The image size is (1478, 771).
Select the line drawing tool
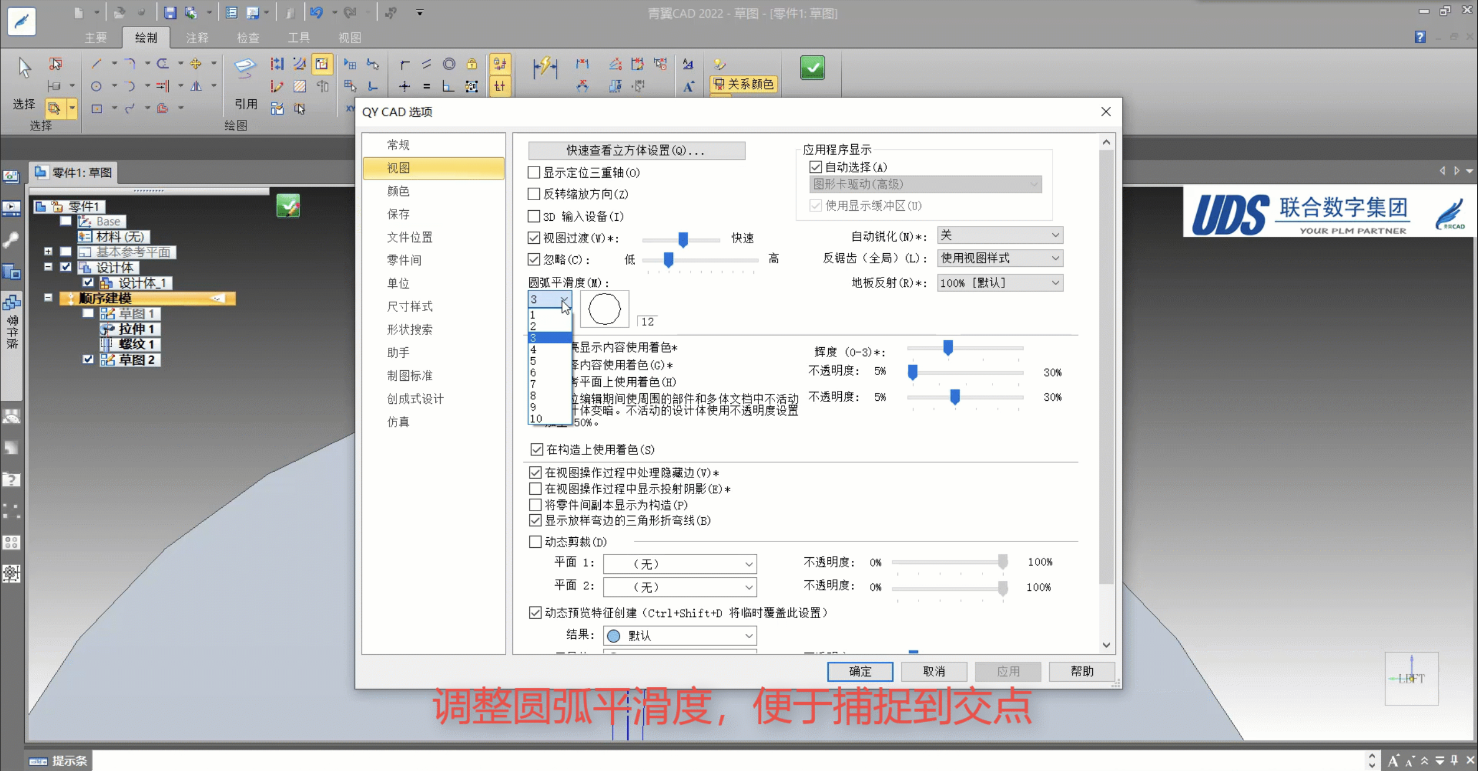click(x=96, y=63)
